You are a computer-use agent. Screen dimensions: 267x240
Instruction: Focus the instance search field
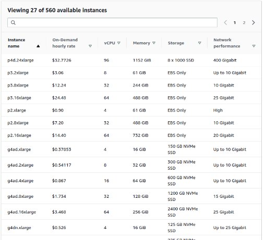pos(112,22)
